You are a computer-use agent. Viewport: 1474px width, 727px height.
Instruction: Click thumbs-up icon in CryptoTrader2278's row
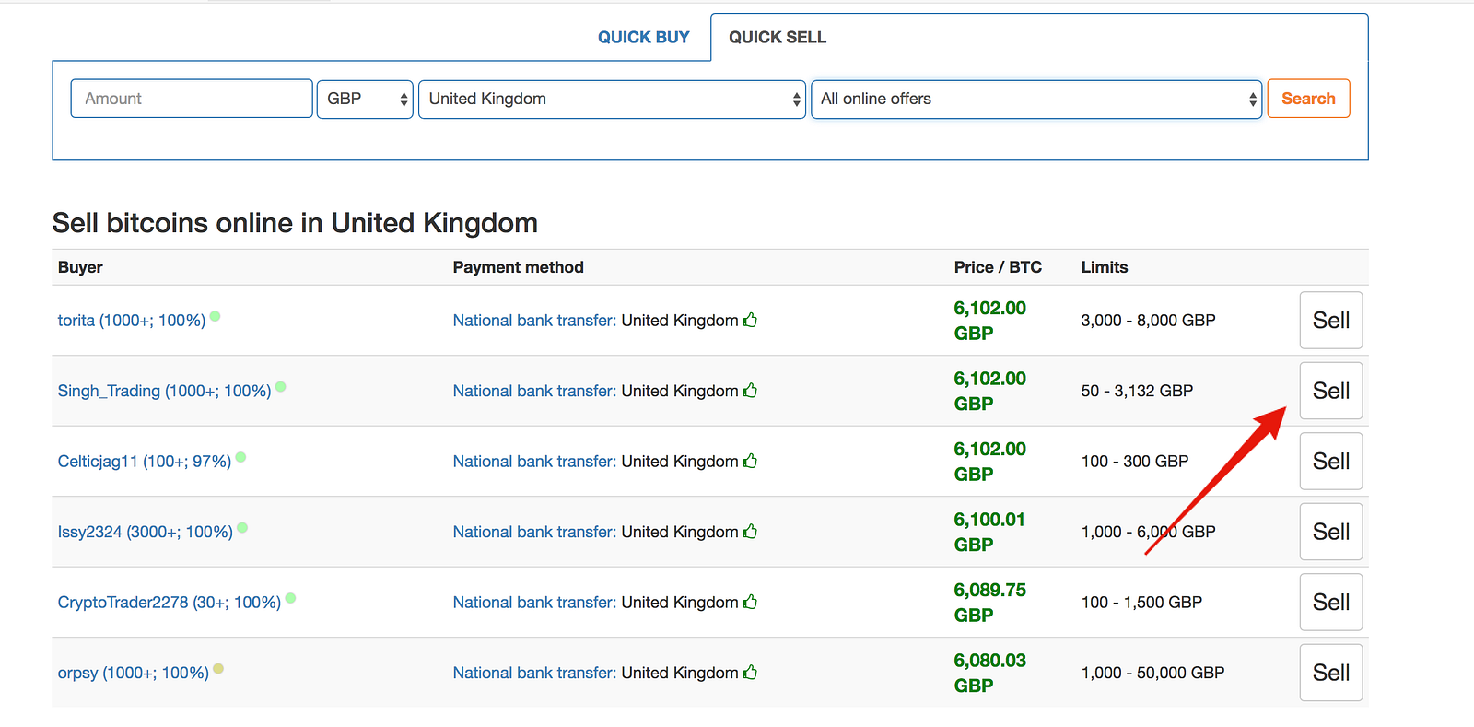point(750,602)
